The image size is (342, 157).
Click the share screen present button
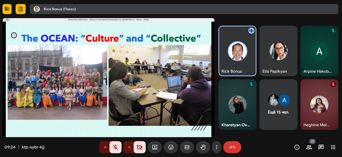(155, 147)
